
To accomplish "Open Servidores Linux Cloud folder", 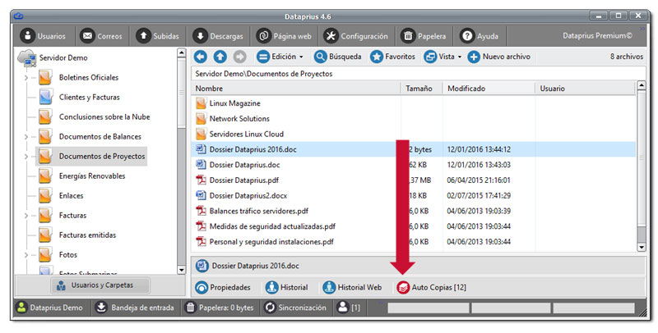I will tap(246, 134).
